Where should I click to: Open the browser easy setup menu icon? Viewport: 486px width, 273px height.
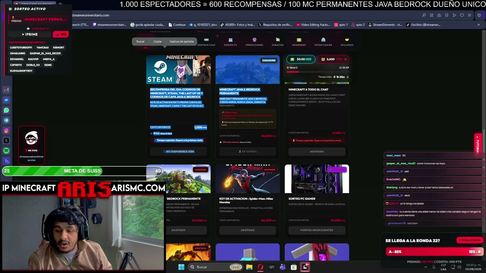tap(470, 15)
